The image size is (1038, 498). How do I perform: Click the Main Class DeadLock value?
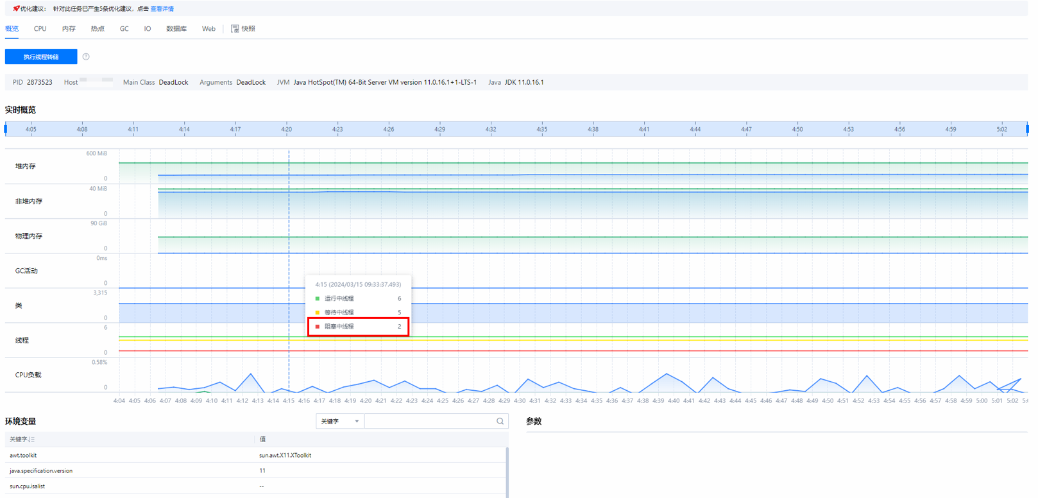[x=173, y=82]
